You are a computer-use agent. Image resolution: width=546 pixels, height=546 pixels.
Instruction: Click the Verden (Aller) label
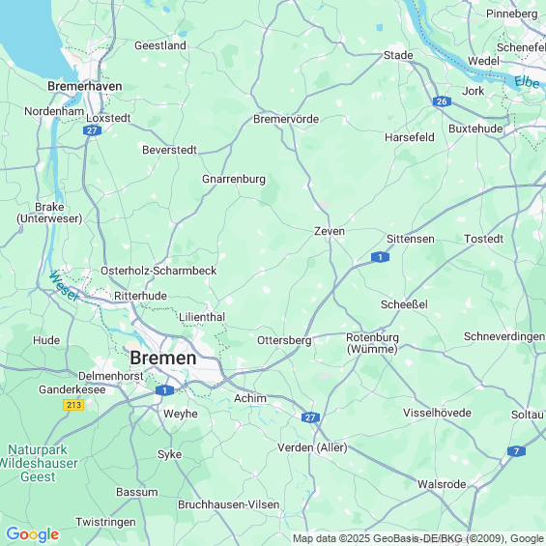[312, 447]
